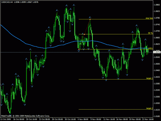Click the 1.0545 price axis label

157,57
